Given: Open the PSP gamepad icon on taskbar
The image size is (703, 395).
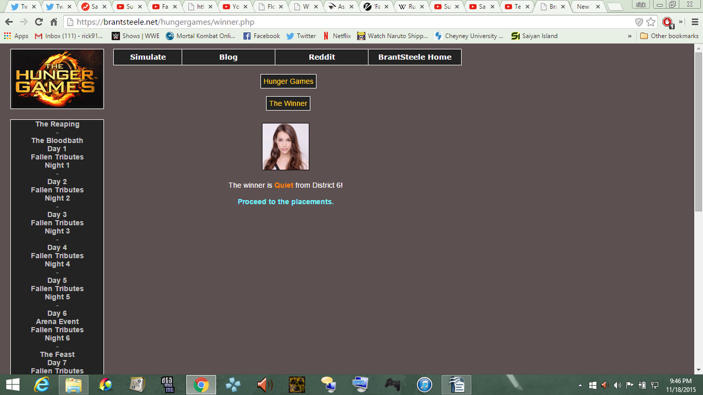Looking at the screenshot, I should coord(233,384).
